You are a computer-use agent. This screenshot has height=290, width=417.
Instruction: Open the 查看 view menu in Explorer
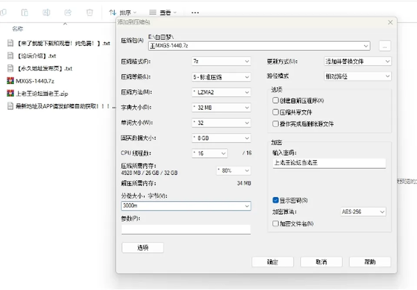(163, 13)
